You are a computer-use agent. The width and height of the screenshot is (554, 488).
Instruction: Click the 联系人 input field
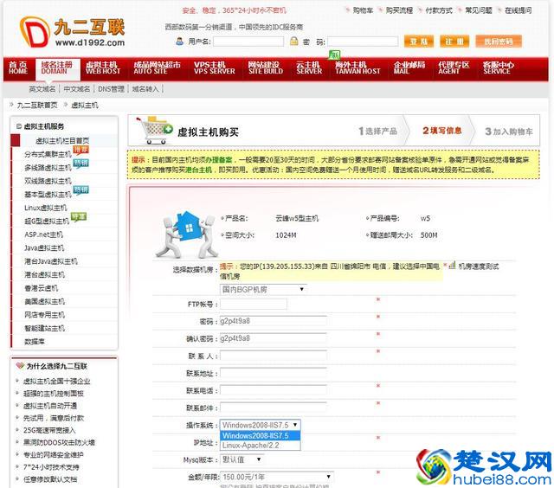click(x=274, y=356)
